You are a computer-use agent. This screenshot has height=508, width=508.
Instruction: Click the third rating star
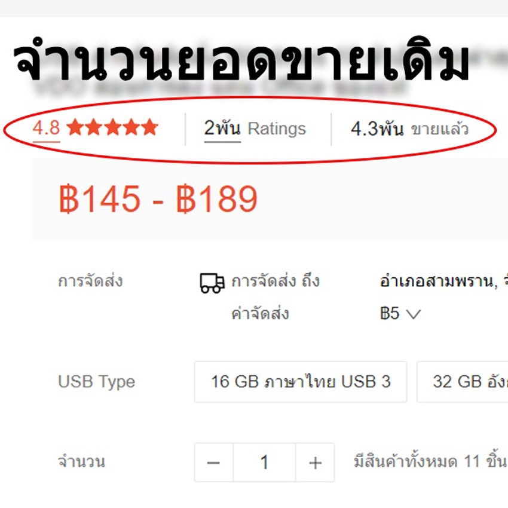click(x=113, y=127)
